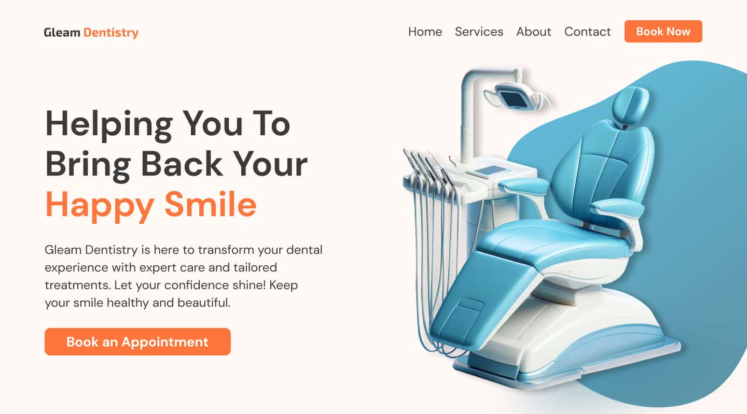Viewport: 747px width, 414px height.
Task: Open the Contact nav link
Action: pyautogui.click(x=587, y=32)
